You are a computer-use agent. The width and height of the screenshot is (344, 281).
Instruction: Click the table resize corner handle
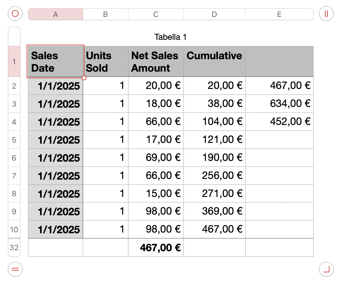point(326,269)
